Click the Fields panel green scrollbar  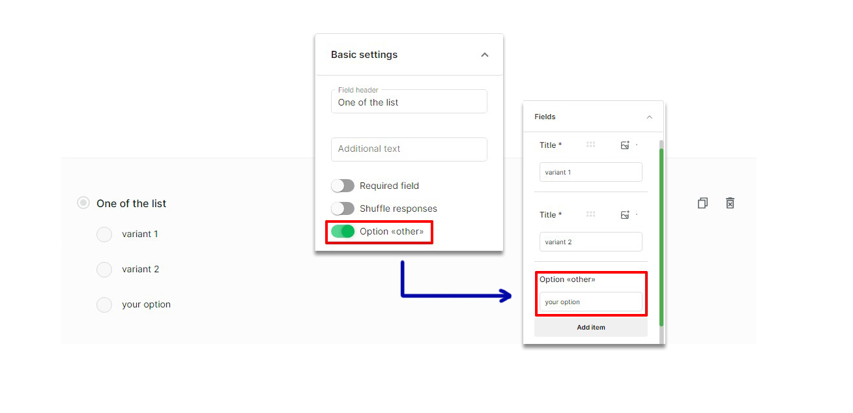[x=661, y=236]
